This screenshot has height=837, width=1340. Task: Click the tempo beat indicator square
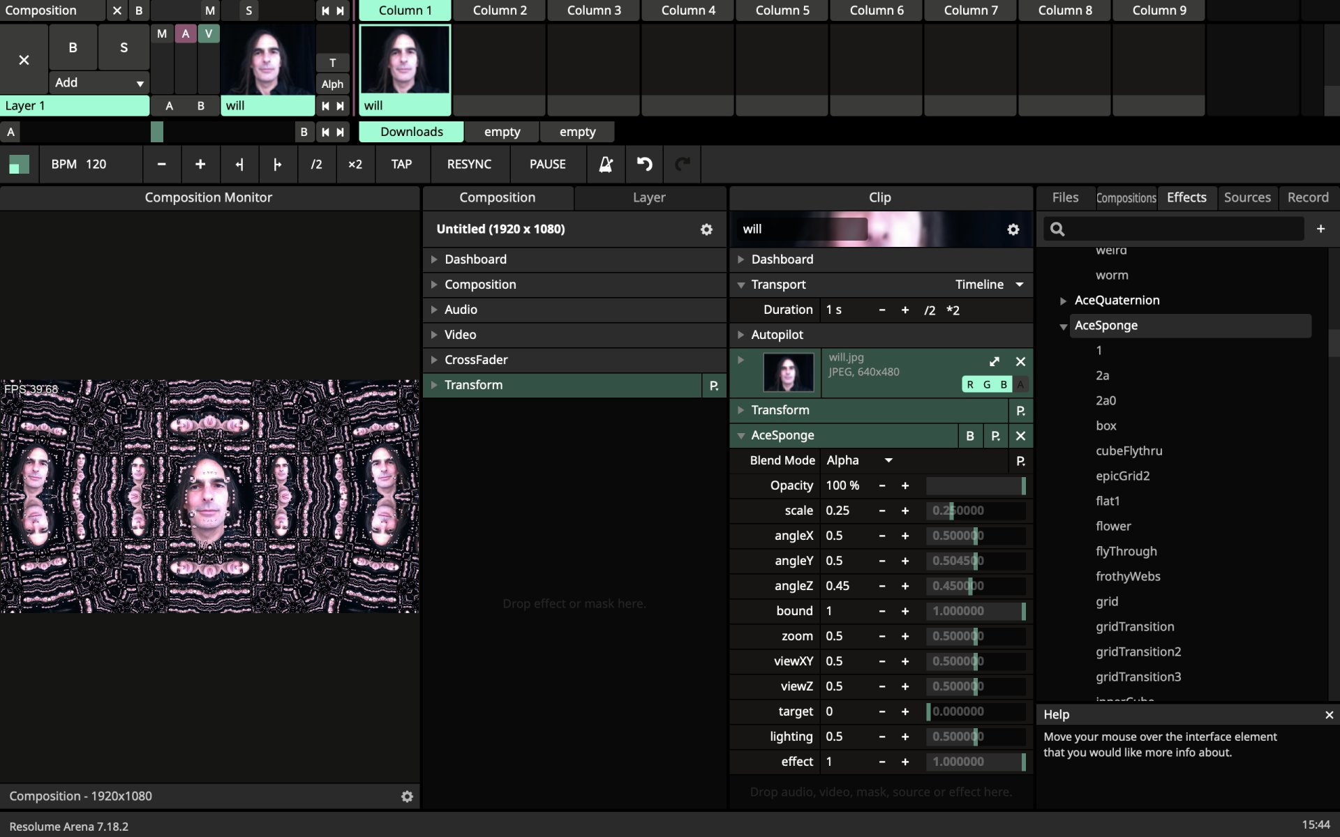click(x=19, y=165)
